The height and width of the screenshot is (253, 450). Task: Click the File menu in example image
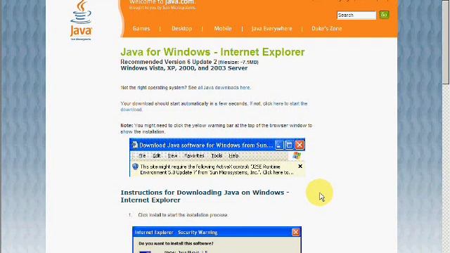point(142,156)
